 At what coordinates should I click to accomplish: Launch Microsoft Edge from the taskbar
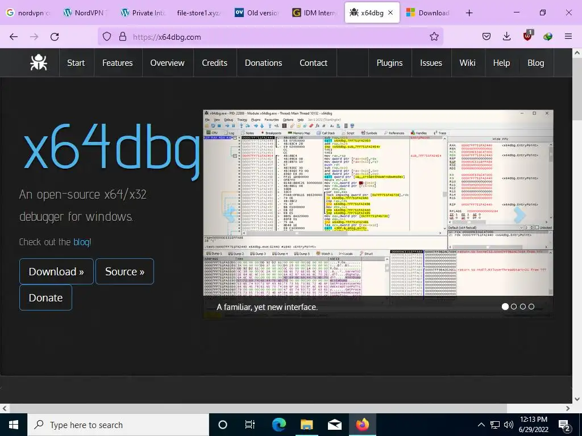pos(278,425)
